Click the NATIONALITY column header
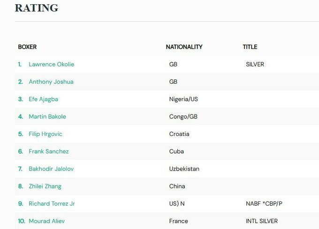The height and width of the screenshot is (229, 319). (184, 47)
